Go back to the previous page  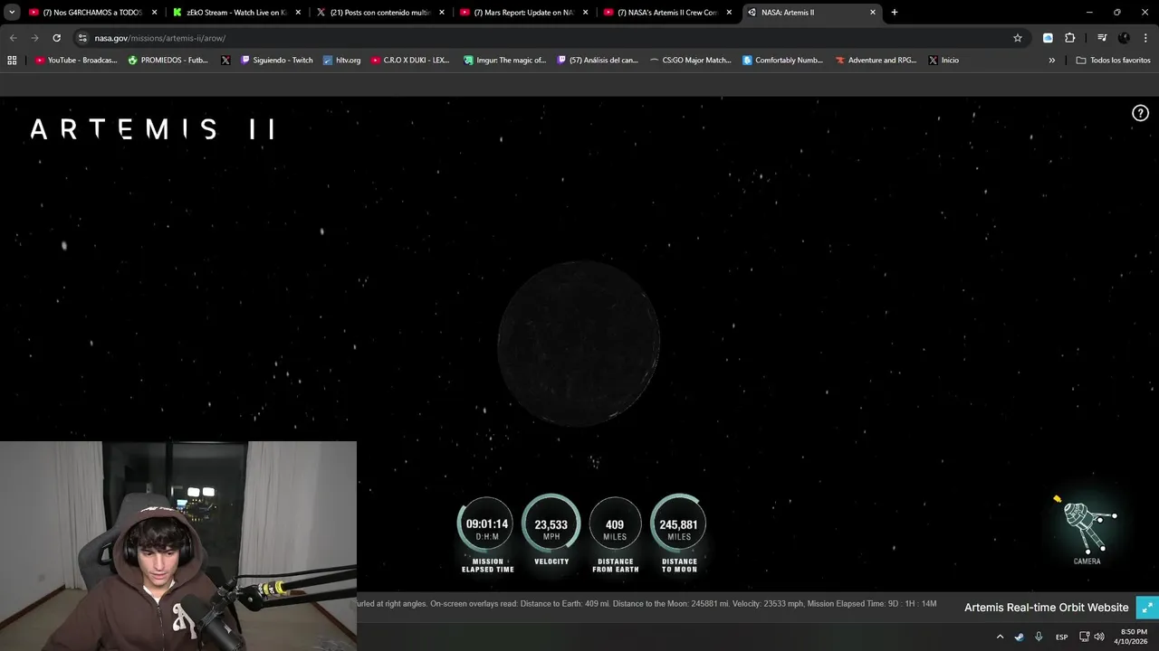point(13,38)
